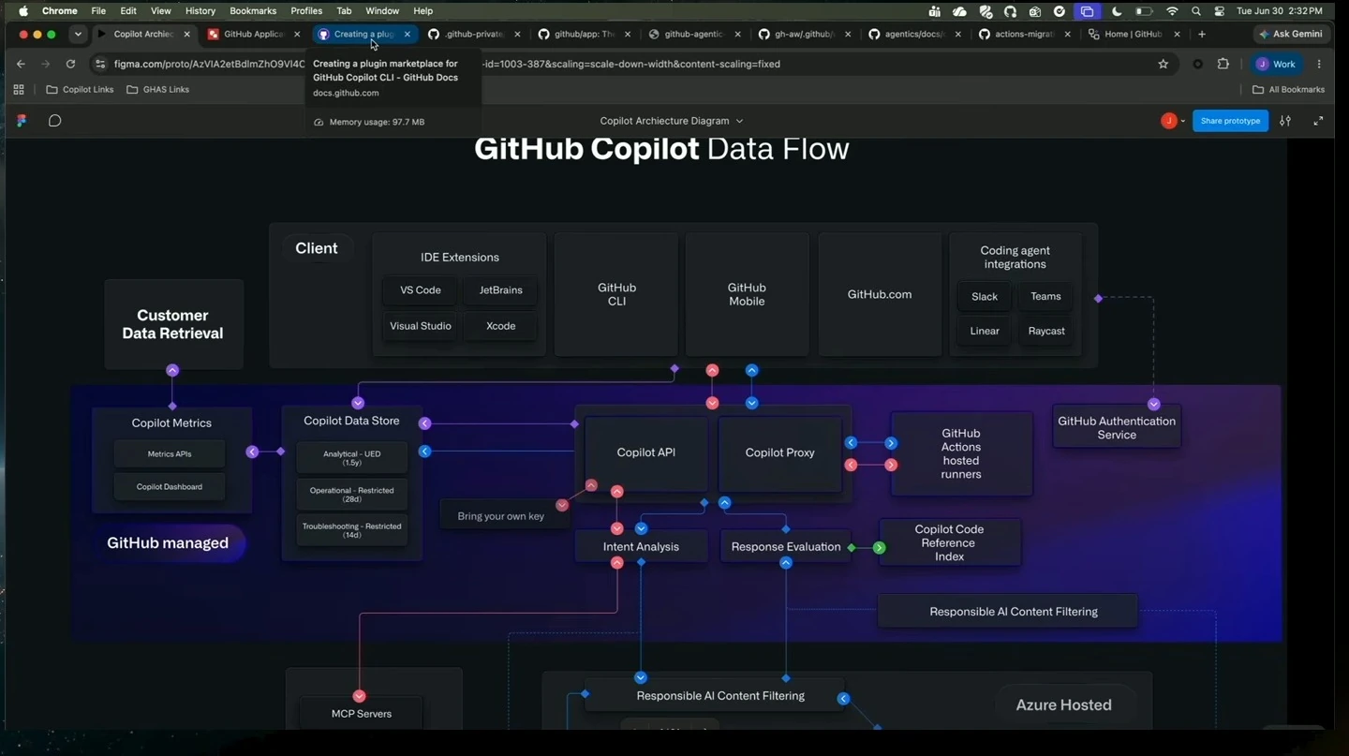Image resolution: width=1349 pixels, height=756 pixels.
Task: Reload the Figma prototype page
Action: click(x=70, y=64)
